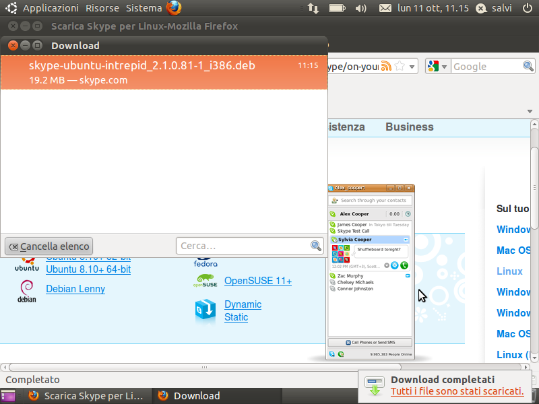
Task: Open the OpenSUSE 11+ download link
Action: 258,281
